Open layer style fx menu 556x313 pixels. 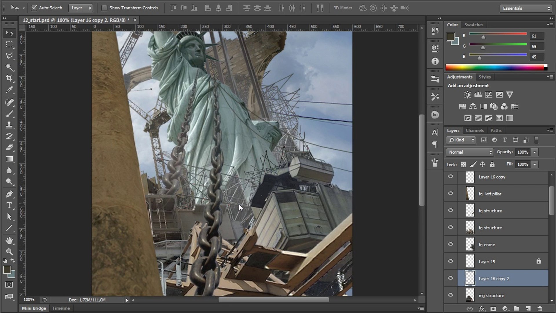click(482, 309)
